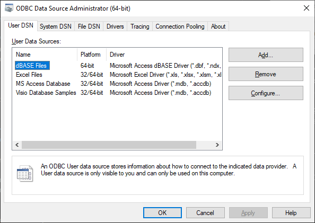This screenshot has width=315, height=223.
Task: Click the Add... button
Action: tap(266, 55)
